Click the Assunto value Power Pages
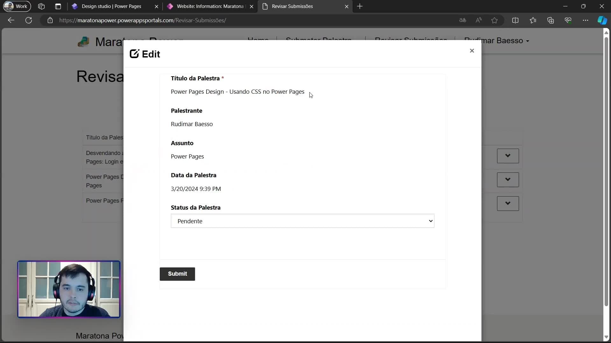Viewport: 611px width, 343px height. coord(187,157)
